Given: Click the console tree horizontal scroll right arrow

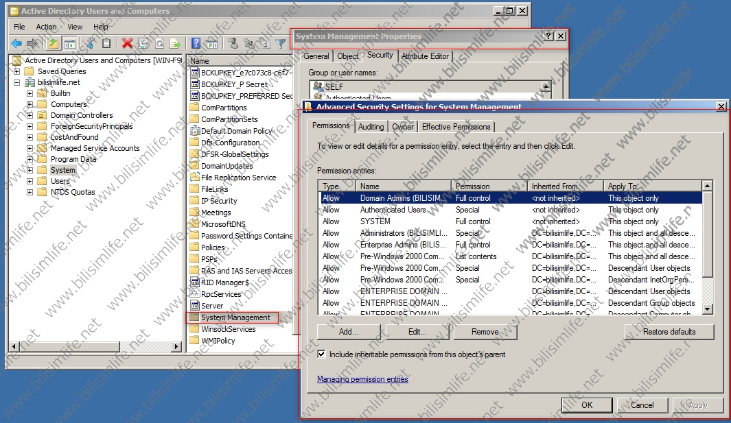Looking at the screenshot, I should click(x=176, y=346).
